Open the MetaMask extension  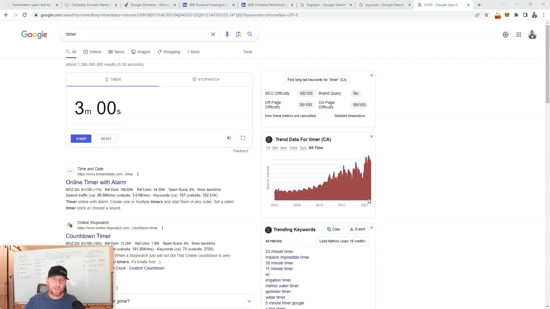507,15
